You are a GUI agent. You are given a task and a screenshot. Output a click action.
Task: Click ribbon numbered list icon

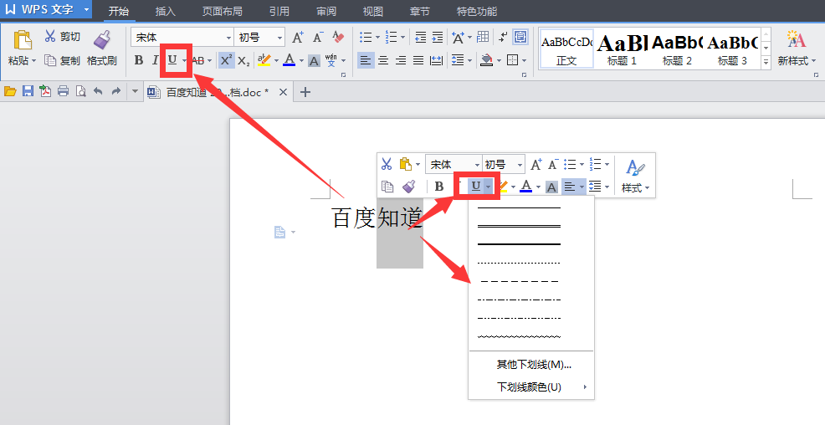tap(392, 37)
